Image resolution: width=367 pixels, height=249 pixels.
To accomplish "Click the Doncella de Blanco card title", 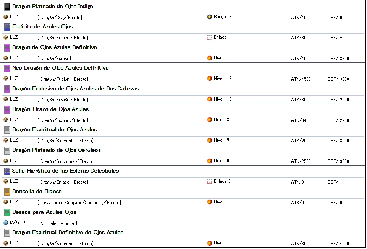I will [x=37, y=192].
